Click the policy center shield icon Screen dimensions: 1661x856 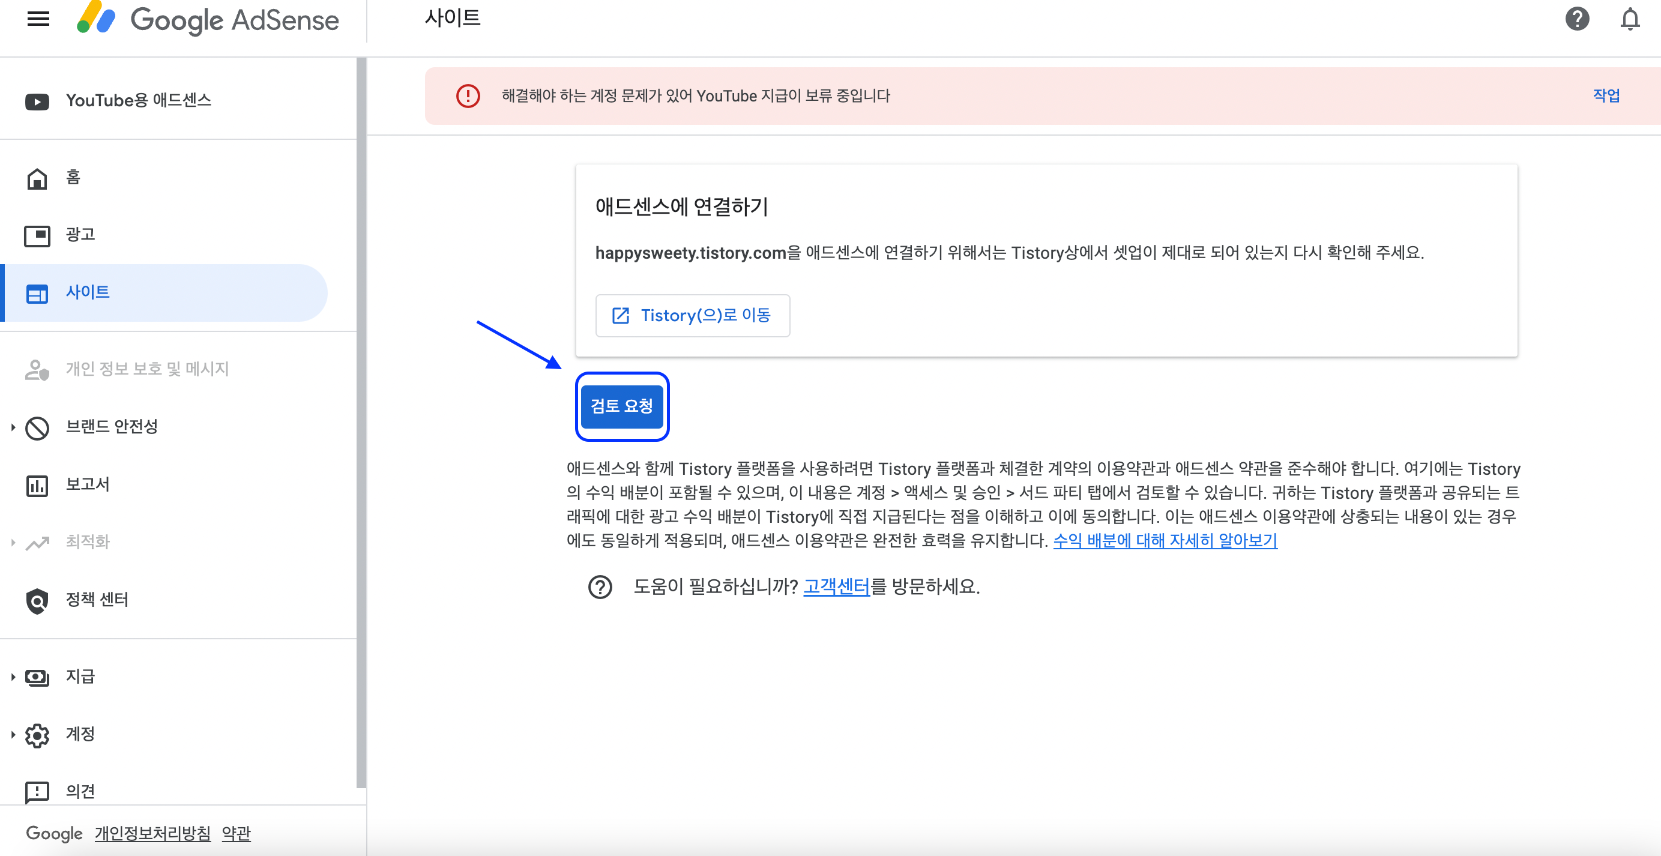pos(37,601)
